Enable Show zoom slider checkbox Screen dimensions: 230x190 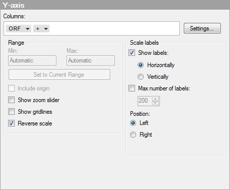pos(11,100)
